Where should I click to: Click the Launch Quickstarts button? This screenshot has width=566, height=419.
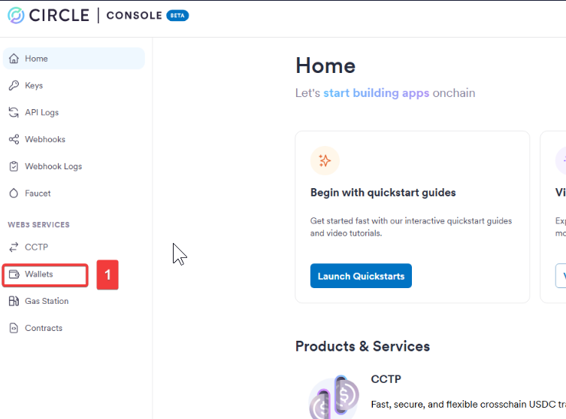[361, 276]
